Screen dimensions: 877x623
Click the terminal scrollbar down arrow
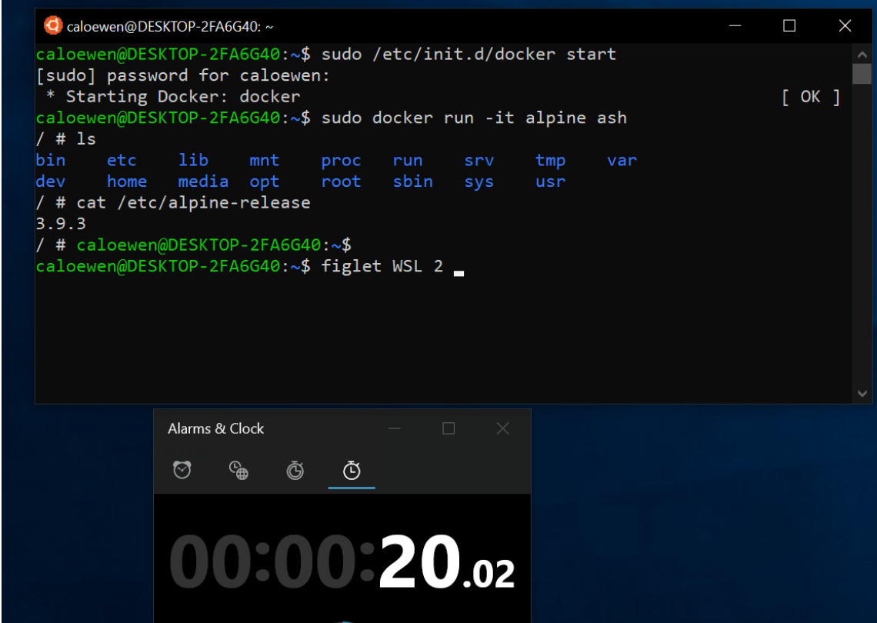coord(862,394)
